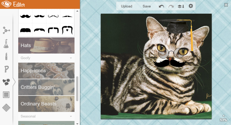Open the Basic Edits tab icon
231x125 pixels.
(6, 30)
